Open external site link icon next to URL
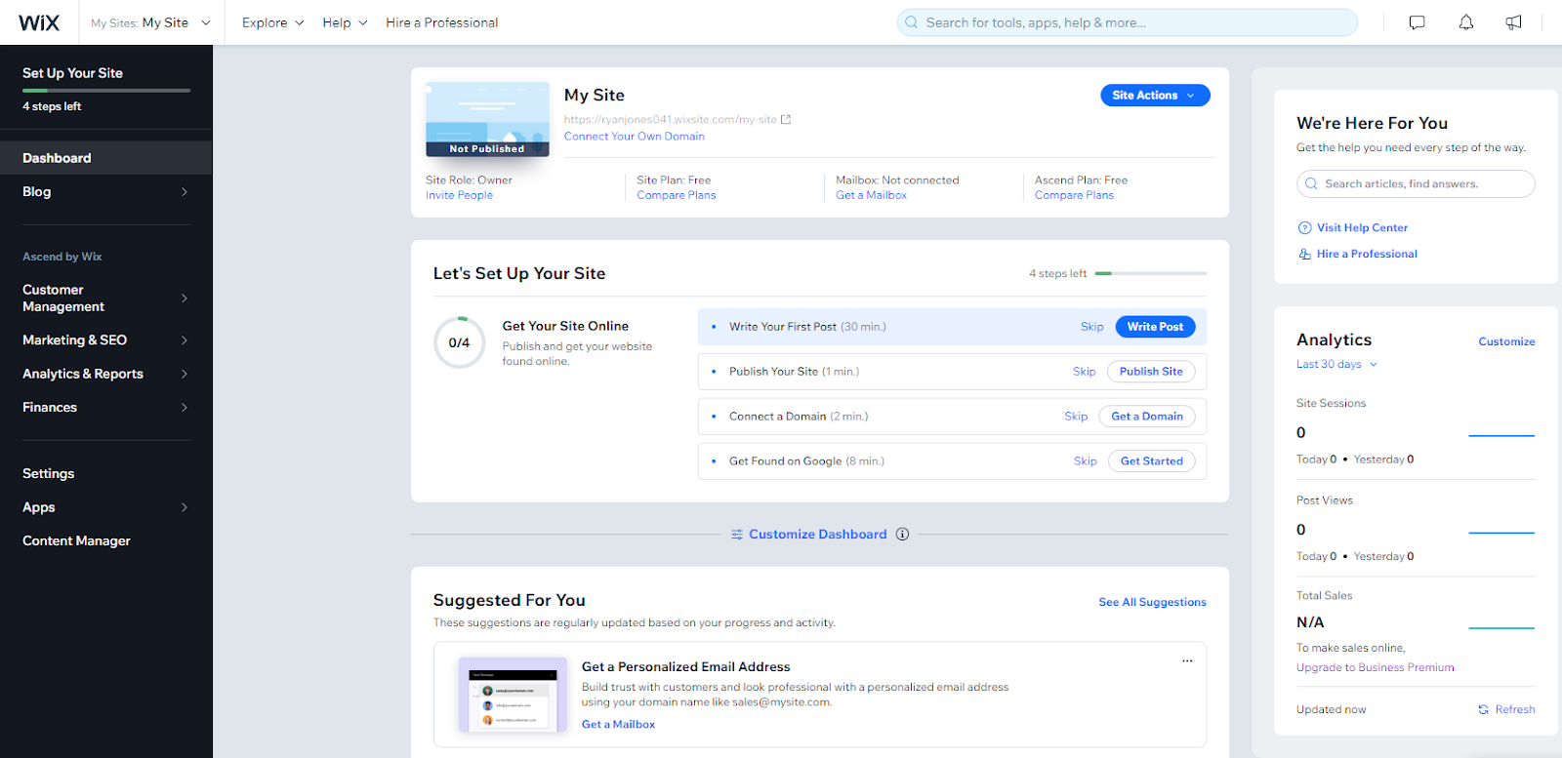This screenshot has width=1562, height=758. [x=786, y=120]
